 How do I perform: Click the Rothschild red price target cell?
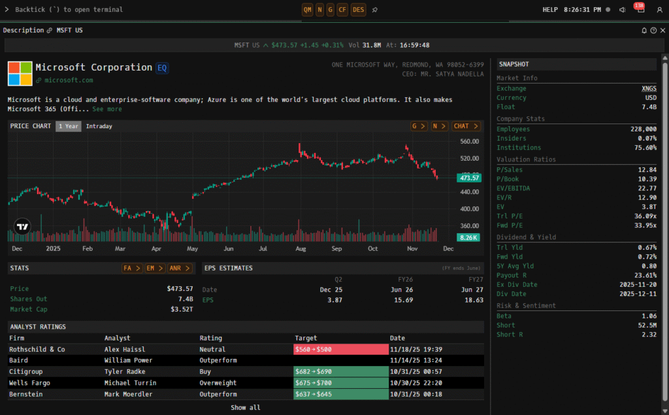pyautogui.click(x=339, y=350)
